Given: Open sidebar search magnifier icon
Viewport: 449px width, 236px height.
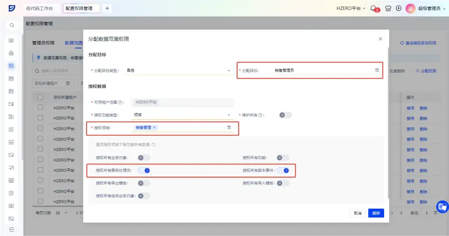Looking at the screenshot, I should pyautogui.click(x=12, y=25).
